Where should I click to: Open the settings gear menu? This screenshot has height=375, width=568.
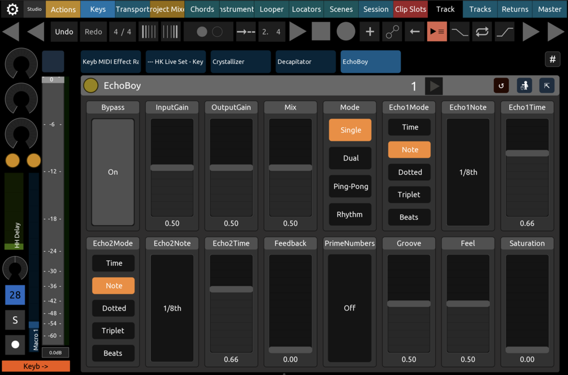tap(12, 9)
